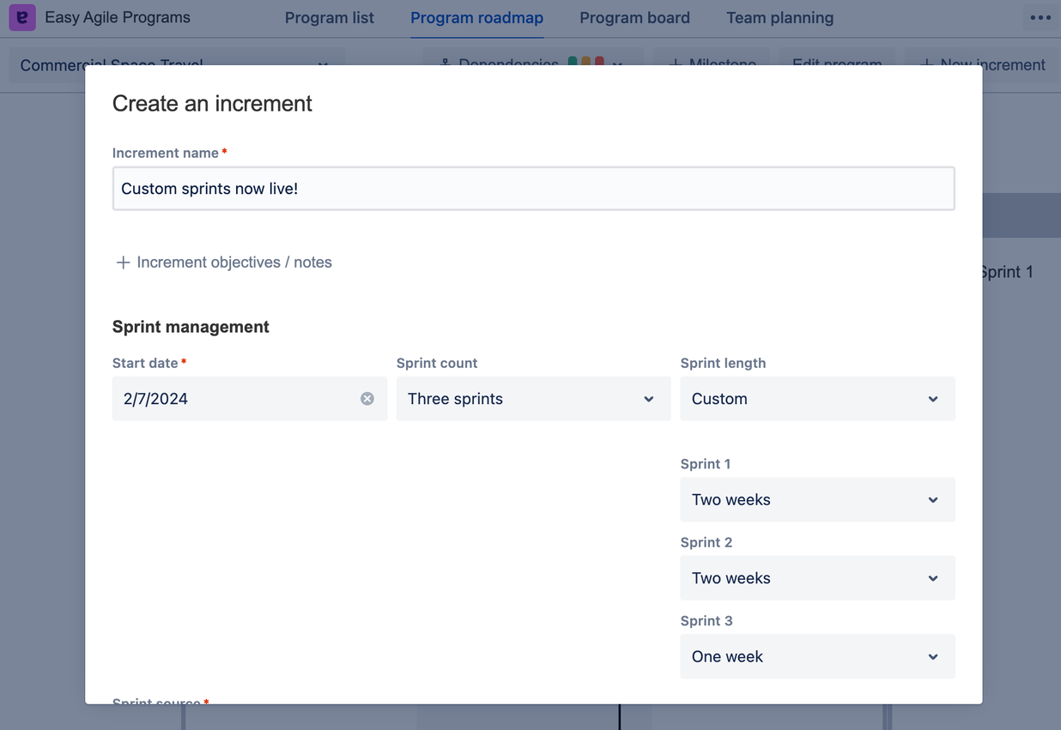Open the three-dot more options menu
This screenshot has height=730, width=1061.
pyautogui.click(x=1040, y=17)
